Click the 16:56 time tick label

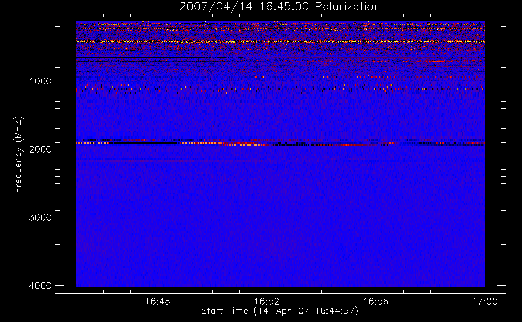pyautogui.click(x=376, y=302)
